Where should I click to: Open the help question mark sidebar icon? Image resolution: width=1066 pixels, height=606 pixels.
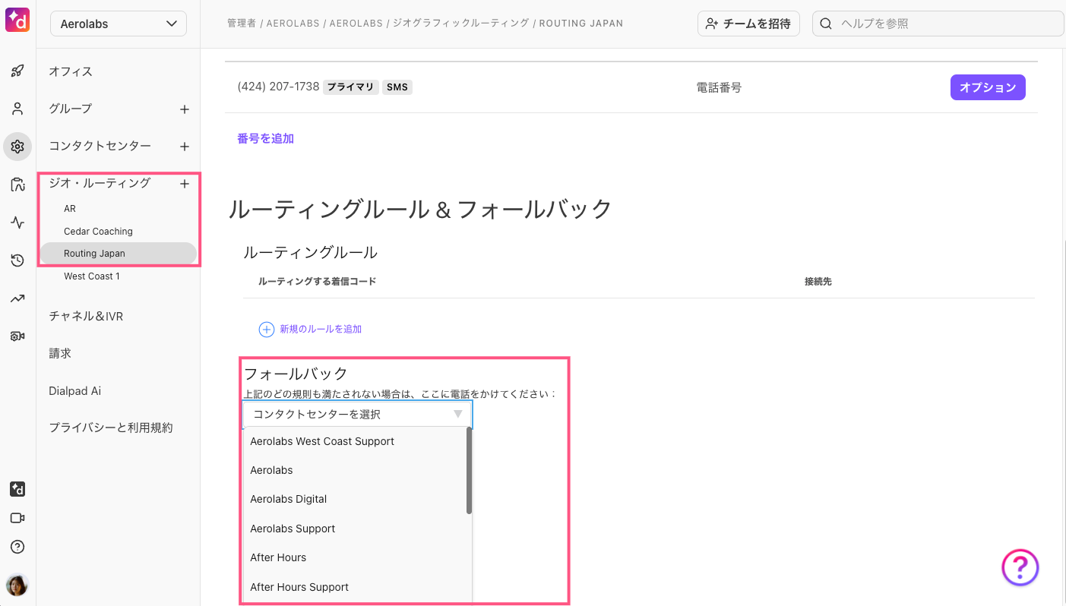click(x=17, y=547)
